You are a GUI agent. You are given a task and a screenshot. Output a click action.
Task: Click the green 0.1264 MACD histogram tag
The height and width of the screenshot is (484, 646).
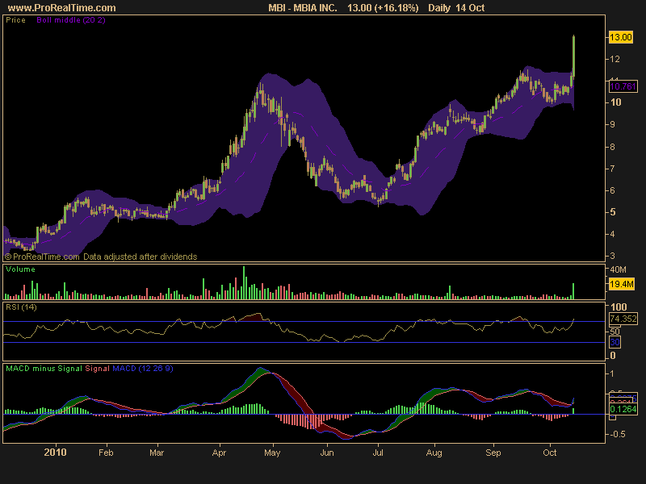click(x=623, y=409)
